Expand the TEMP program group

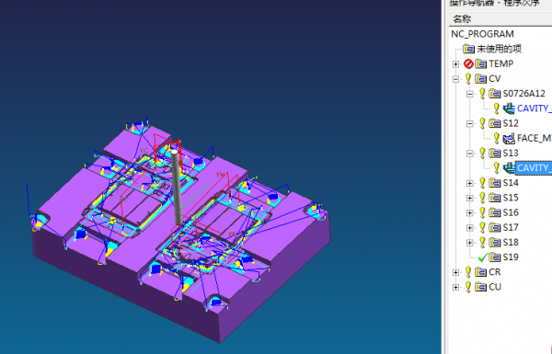tap(456, 64)
